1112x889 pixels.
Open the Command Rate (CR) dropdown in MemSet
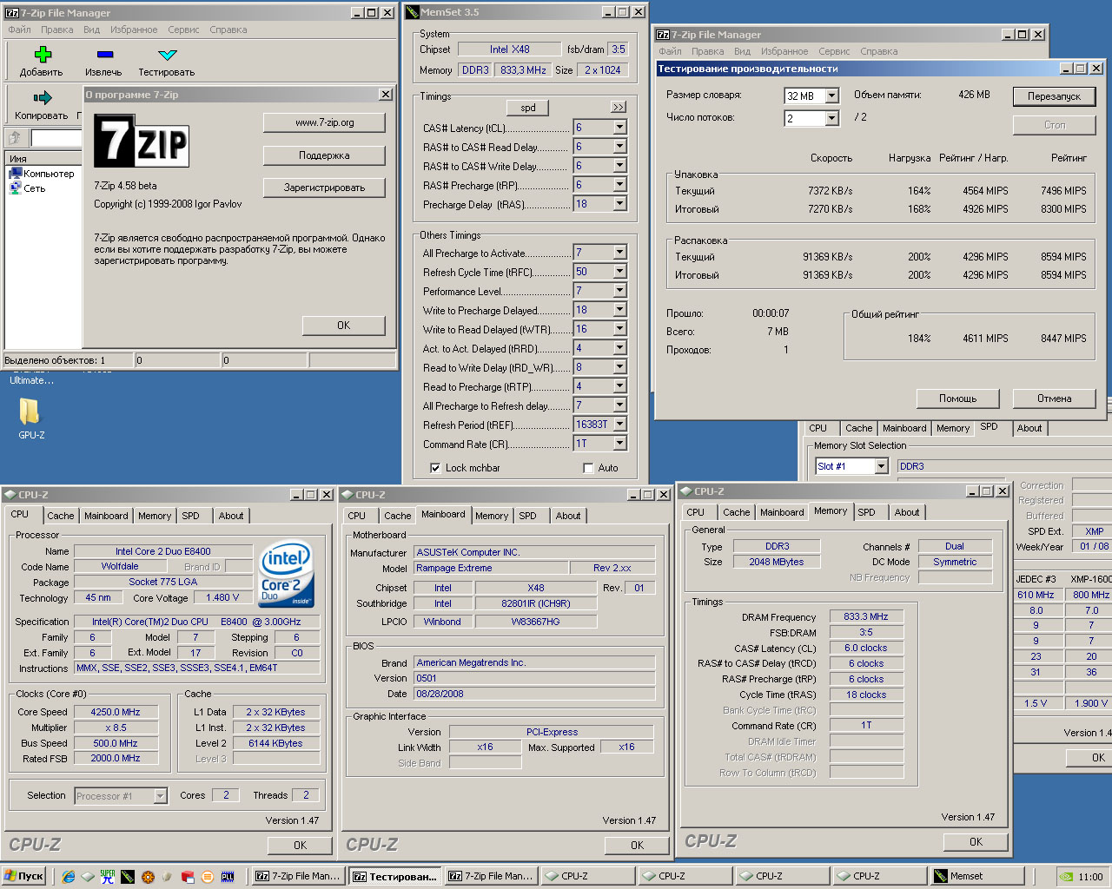(x=619, y=444)
